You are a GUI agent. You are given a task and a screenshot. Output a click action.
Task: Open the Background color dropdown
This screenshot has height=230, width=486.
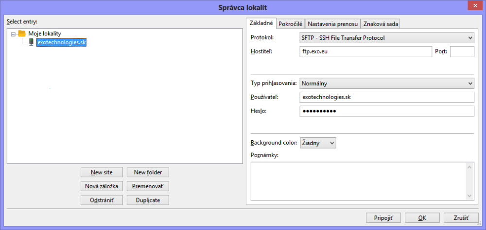(x=318, y=143)
